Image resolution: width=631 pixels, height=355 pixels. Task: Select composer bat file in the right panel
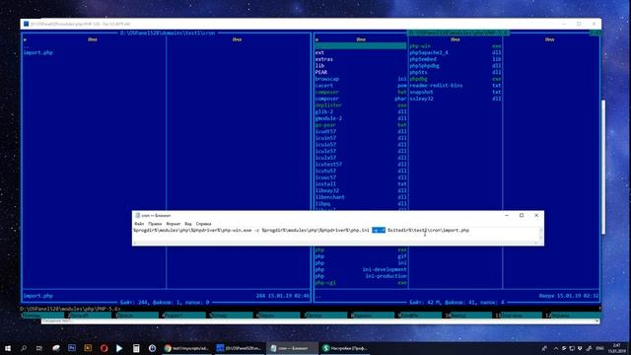pyautogui.click(x=361, y=92)
